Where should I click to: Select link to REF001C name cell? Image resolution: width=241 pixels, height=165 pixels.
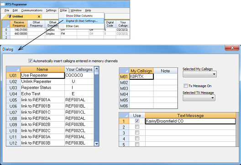point(42,112)
